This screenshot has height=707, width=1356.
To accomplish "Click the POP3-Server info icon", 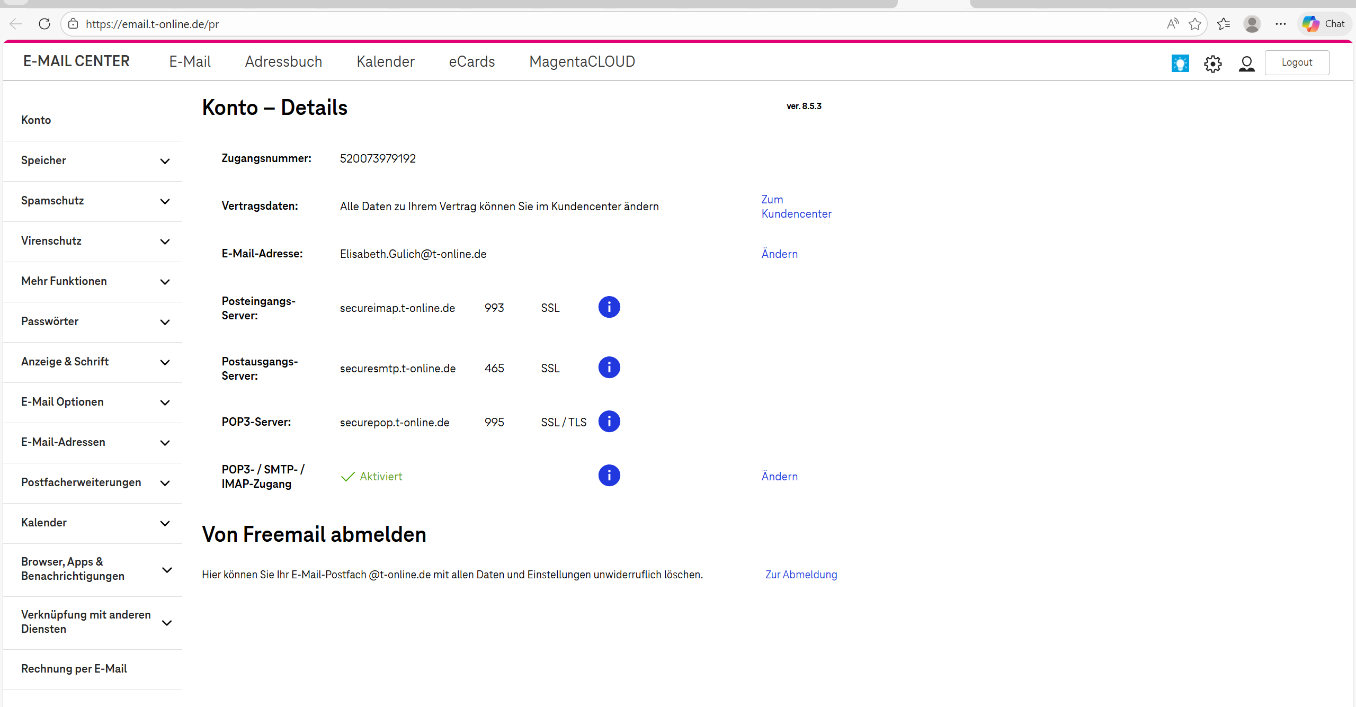I will point(609,422).
